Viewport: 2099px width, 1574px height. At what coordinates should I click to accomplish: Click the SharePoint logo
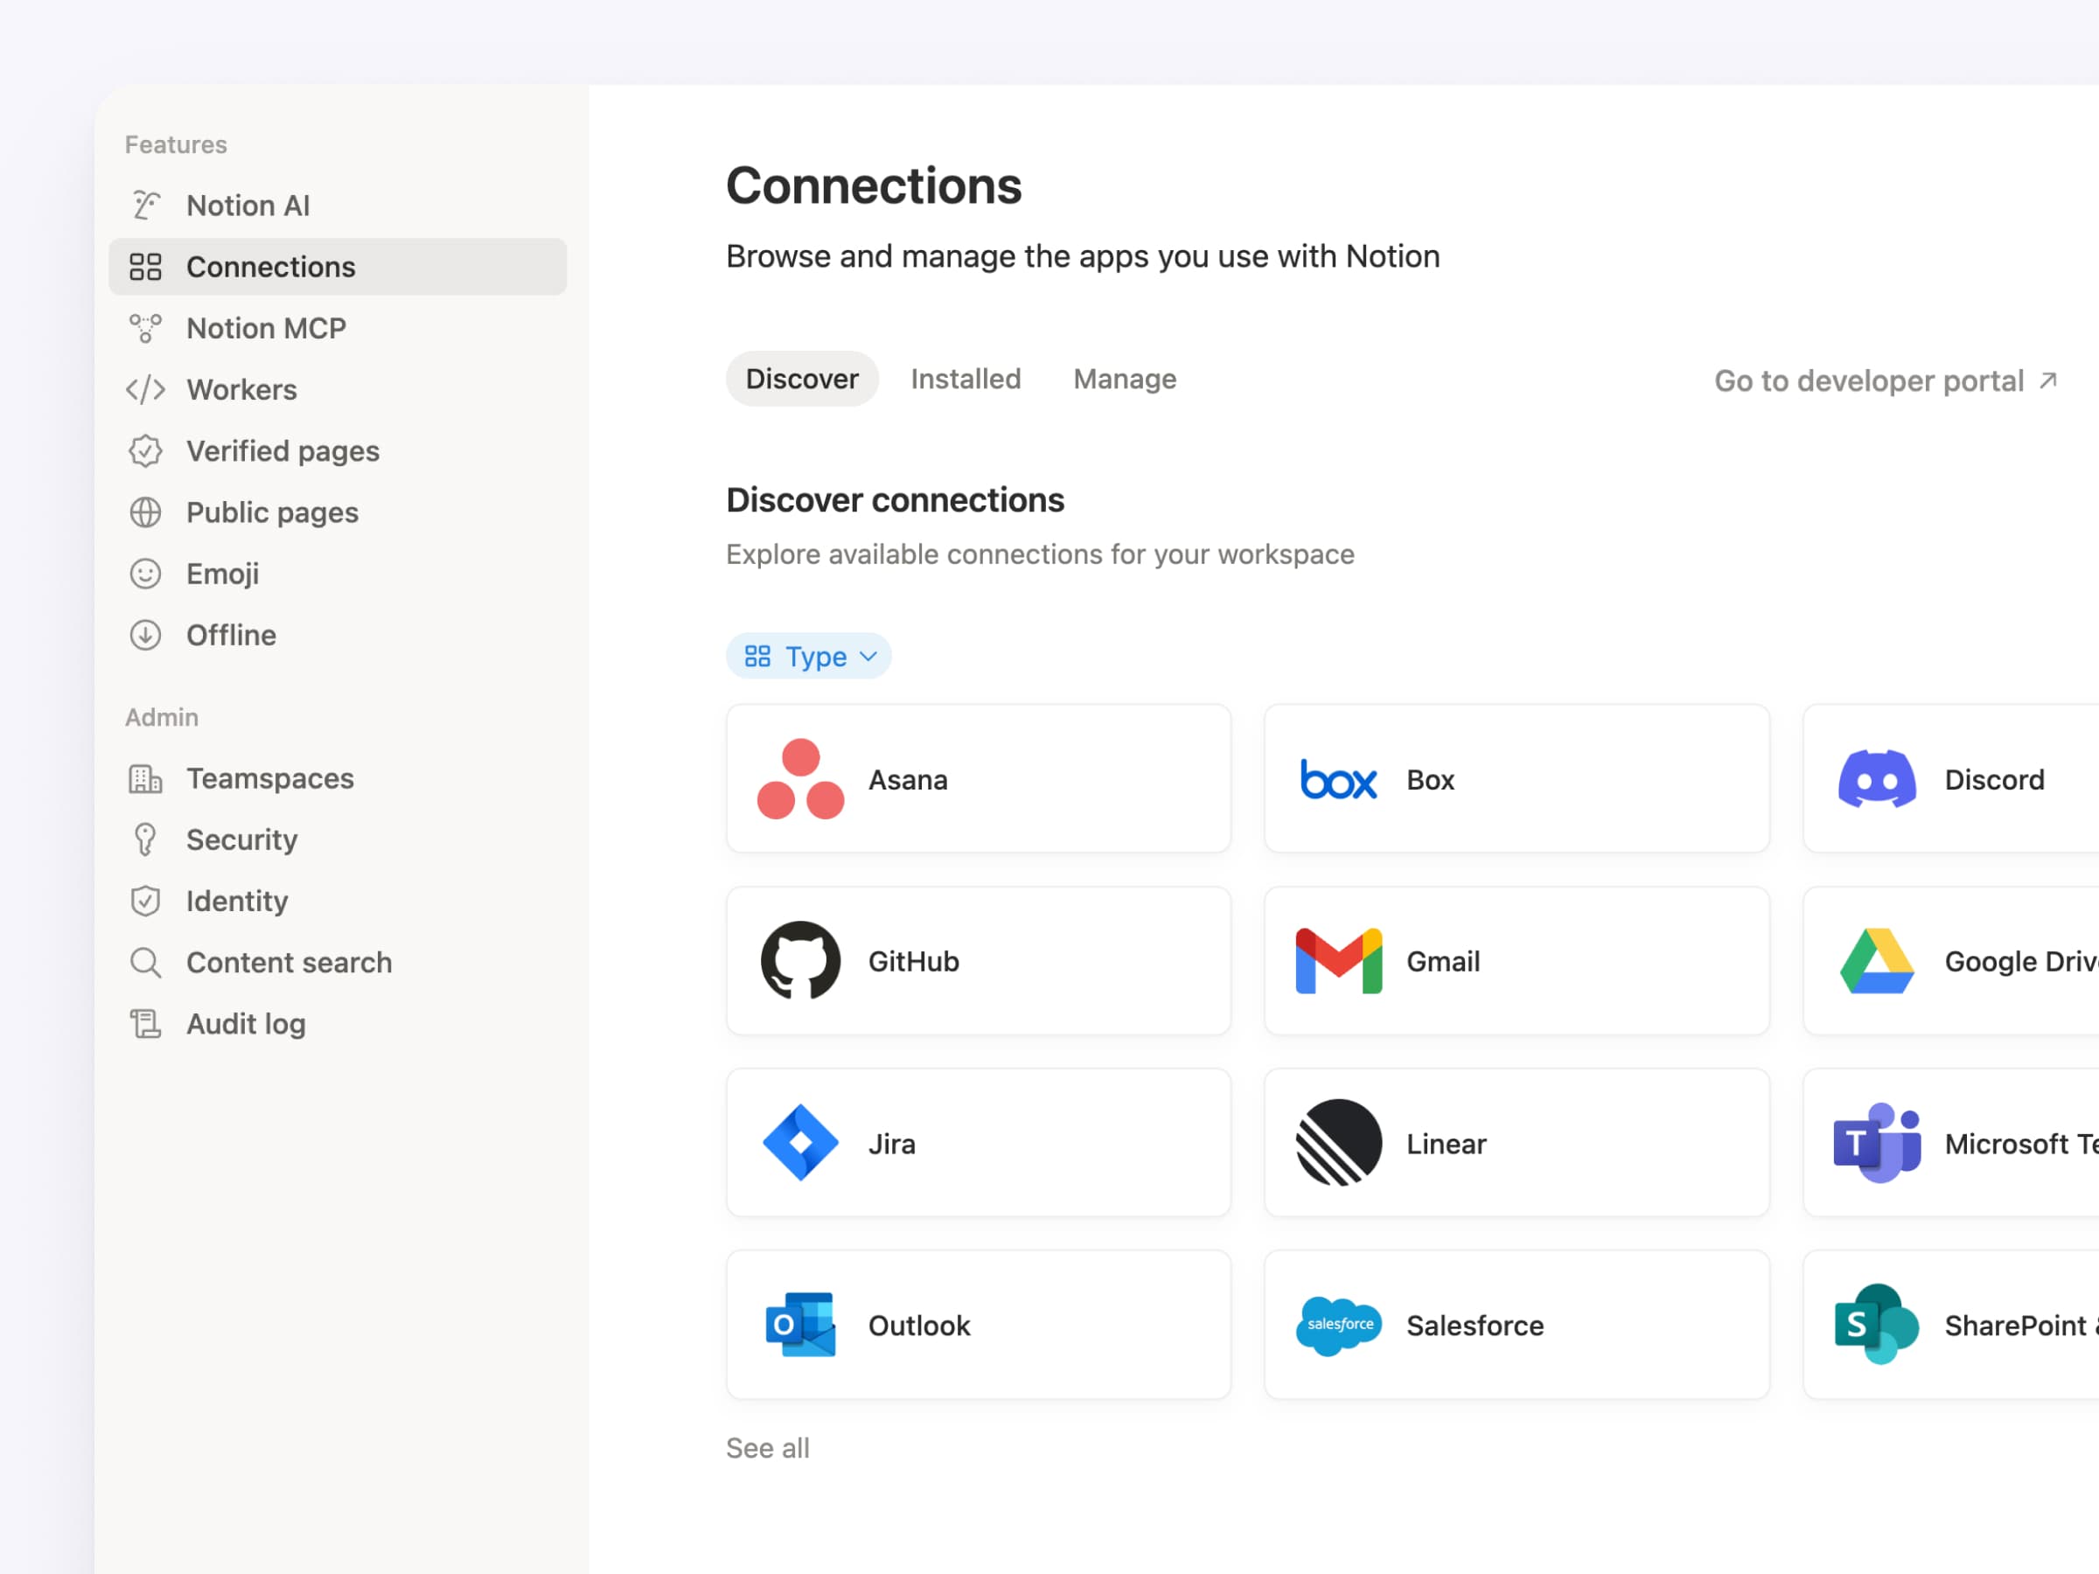1877,1325
